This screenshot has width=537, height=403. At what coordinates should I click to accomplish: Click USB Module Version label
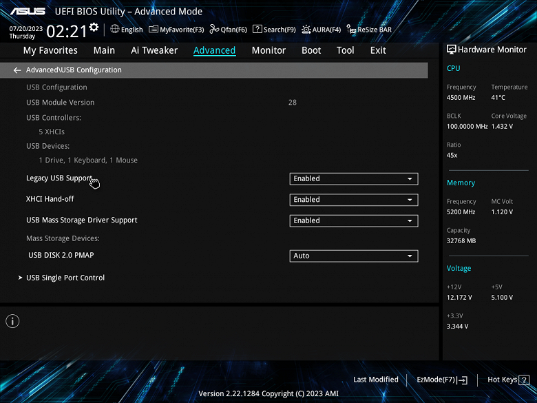click(x=61, y=103)
